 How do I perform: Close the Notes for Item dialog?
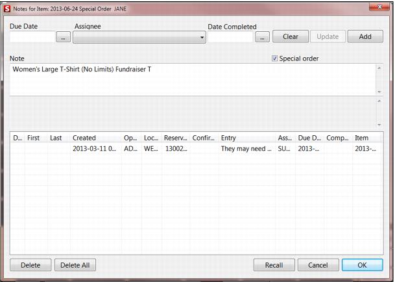(x=379, y=7)
